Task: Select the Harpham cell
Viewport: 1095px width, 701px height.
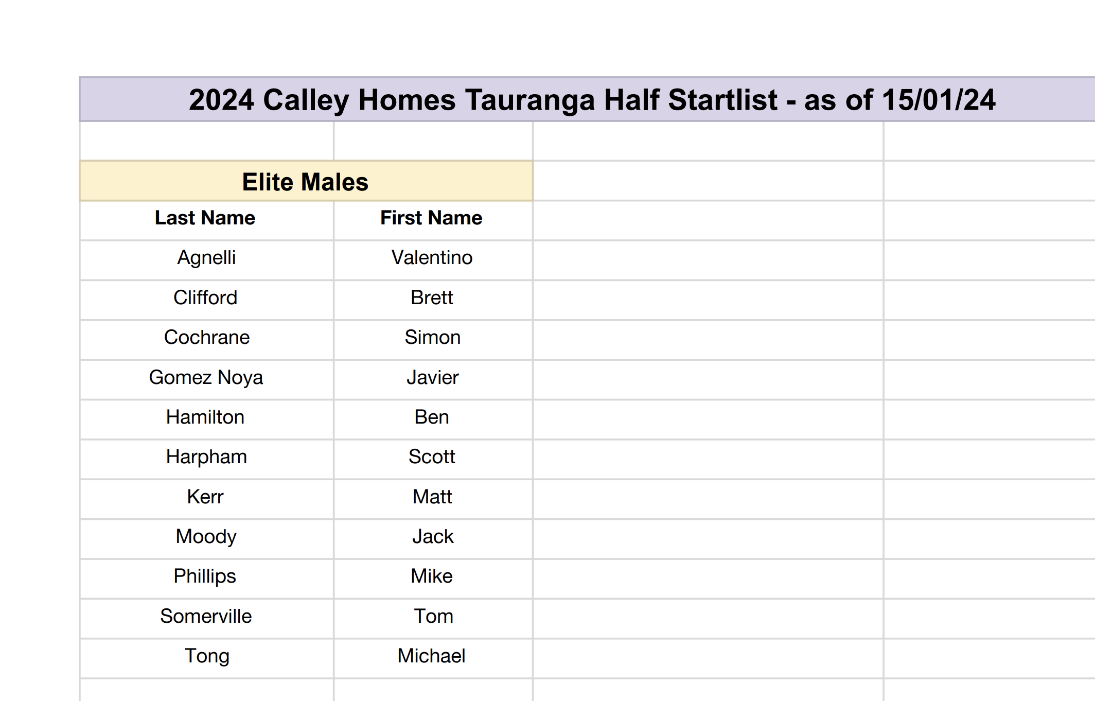Action: click(206, 457)
